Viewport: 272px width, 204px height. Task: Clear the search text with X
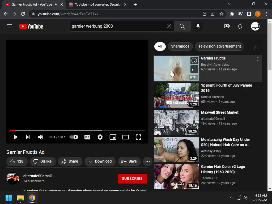coord(169,26)
